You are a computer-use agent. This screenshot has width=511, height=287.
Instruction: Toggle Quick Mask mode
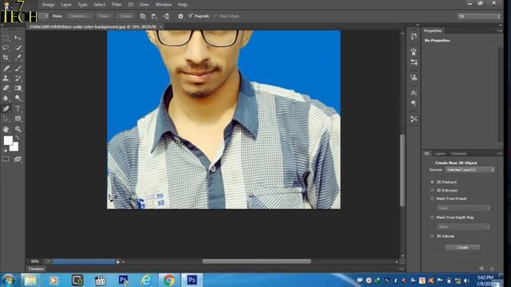tap(6, 159)
